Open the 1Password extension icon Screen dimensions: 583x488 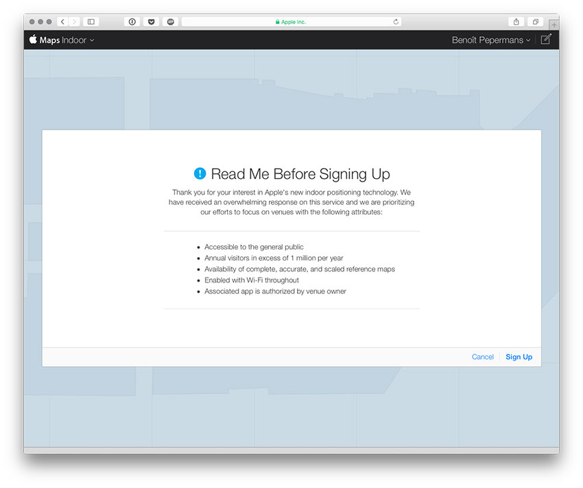(x=132, y=22)
